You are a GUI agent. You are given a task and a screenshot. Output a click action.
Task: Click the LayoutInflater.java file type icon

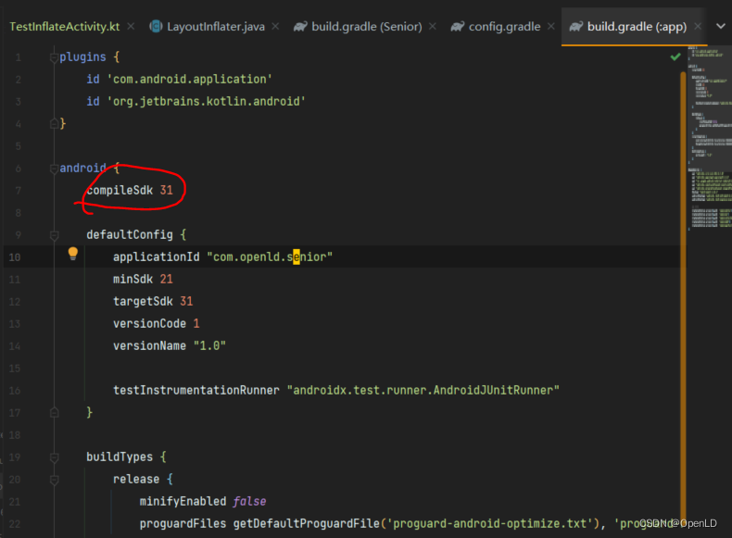(x=156, y=26)
